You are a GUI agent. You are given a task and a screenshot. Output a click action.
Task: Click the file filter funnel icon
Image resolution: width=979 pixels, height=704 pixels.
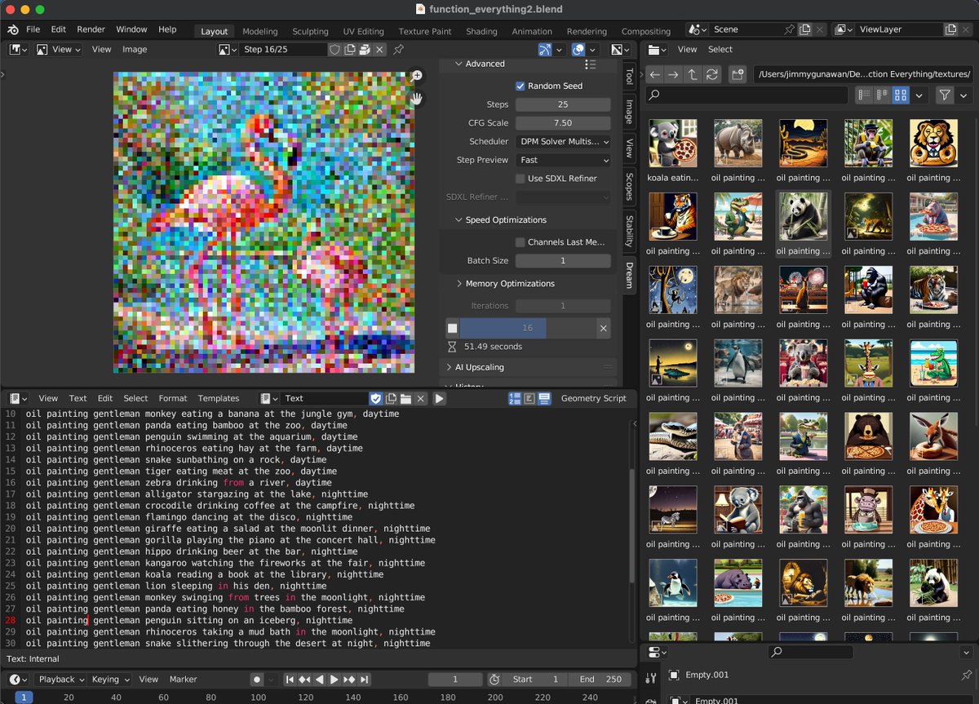point(945,95)
